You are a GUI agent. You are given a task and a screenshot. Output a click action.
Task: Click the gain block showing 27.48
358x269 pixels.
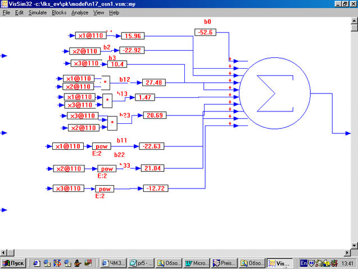click(153, 83)
